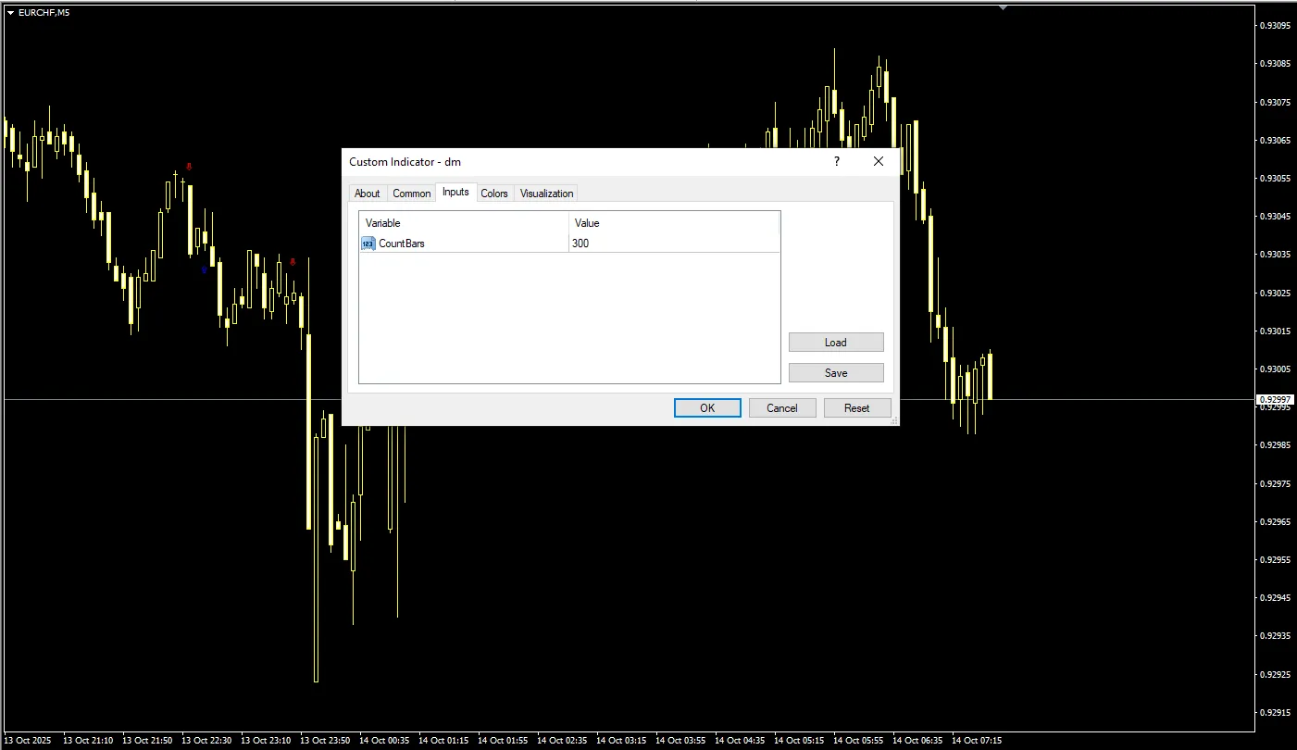This screenshot has width=1297, height=750.
Task: Open the EURCHF,M5 chart dropdown arrow
Action: pyautogui.click(x=10, y=12)
